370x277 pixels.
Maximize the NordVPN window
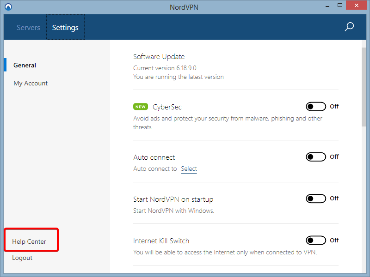tap(340, 5)
